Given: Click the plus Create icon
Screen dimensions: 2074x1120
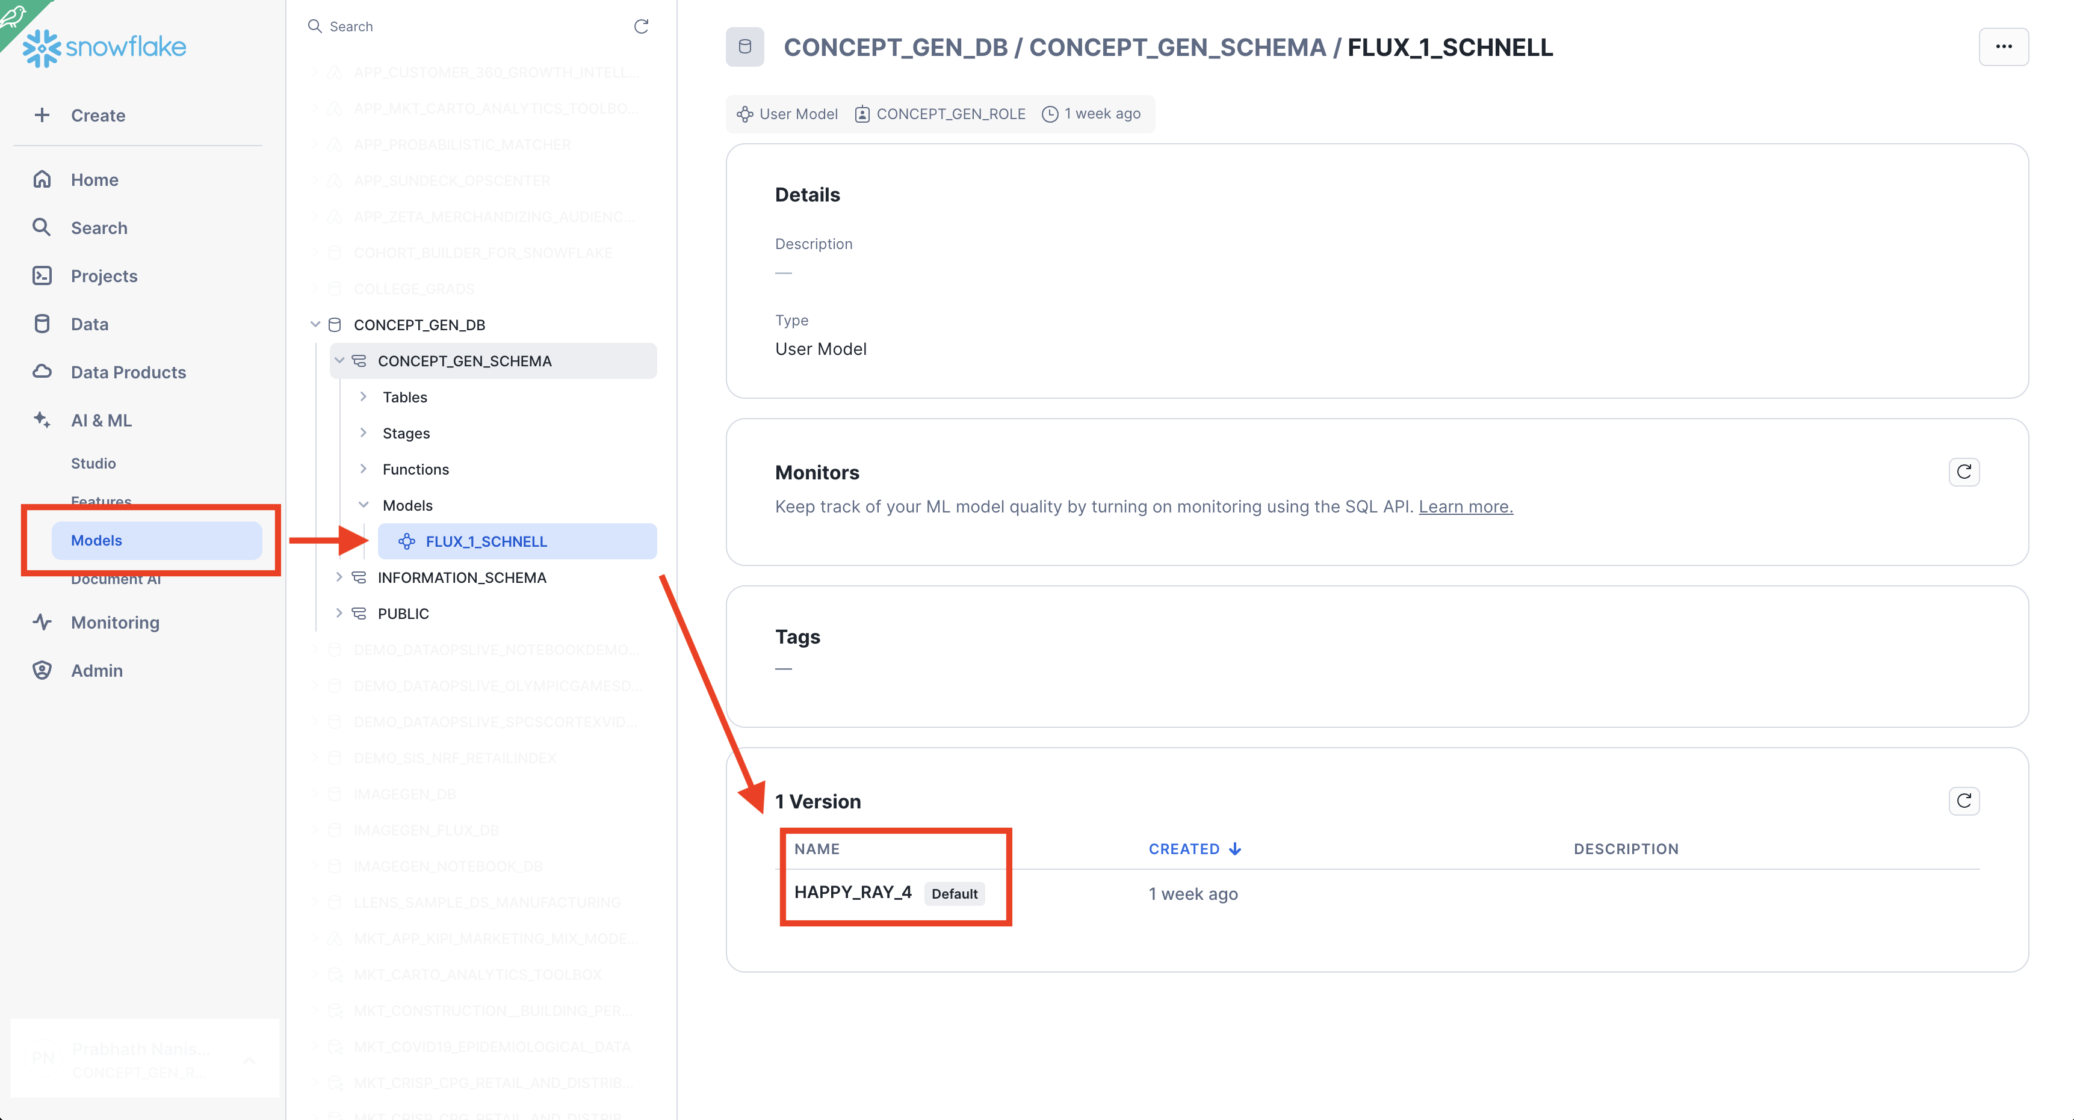Looking at the screenshot, I should click(x=42, y=115).
